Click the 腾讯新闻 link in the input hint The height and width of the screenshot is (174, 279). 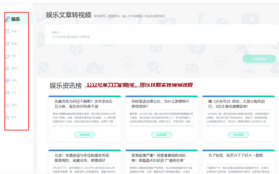pyautogui.click(x=72, y=37)
